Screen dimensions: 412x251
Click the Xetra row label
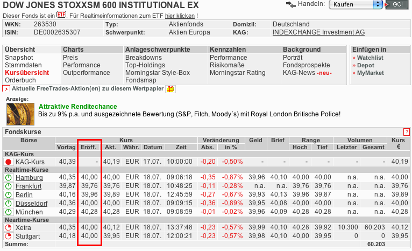click(23, 228)
